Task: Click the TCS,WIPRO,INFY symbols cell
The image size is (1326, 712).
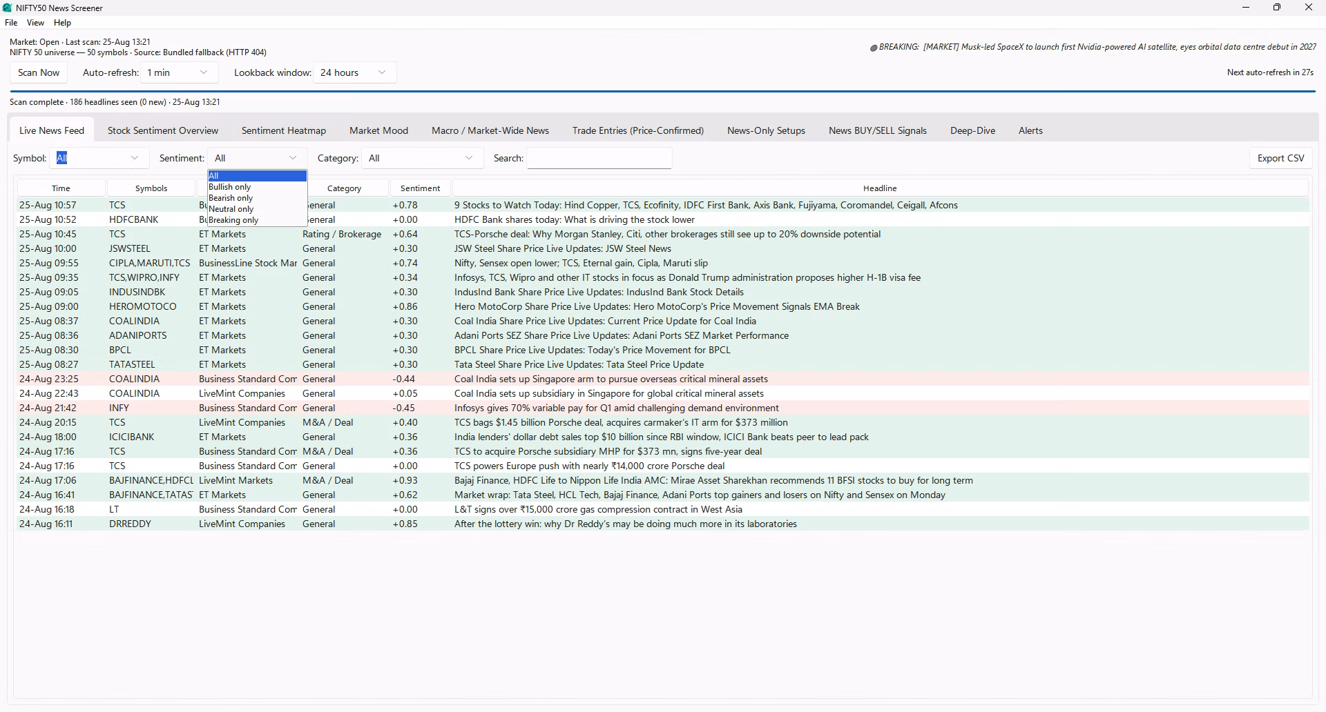Action: 144,277
